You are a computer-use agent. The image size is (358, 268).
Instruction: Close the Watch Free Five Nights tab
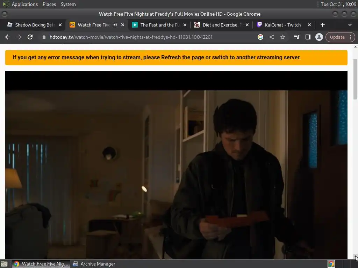click(x=123, y=25)
